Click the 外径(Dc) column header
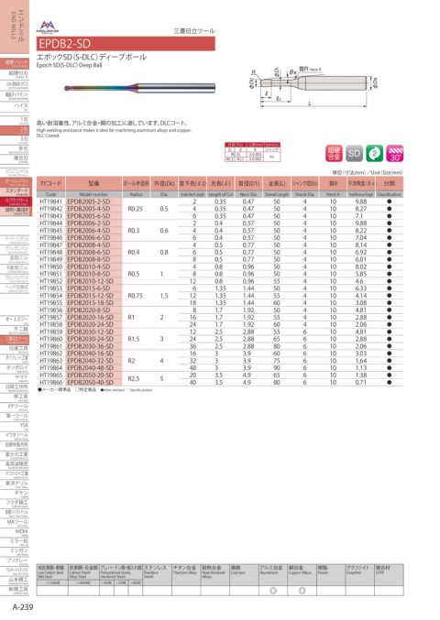 point(164,183)
